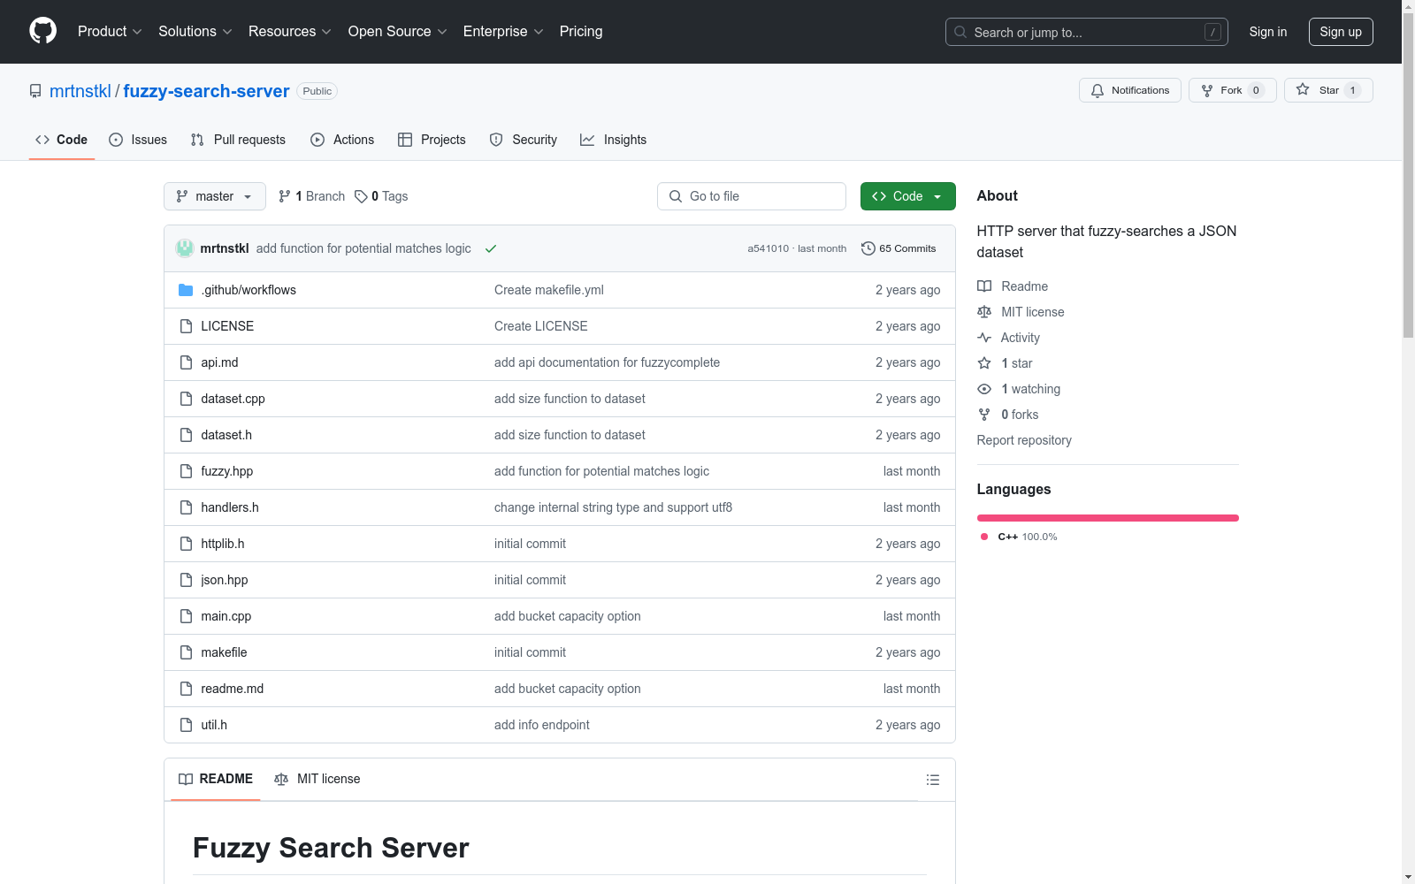The height and width of the screenshot is (884, 1415).
Task: Click the Go to file input
Action: pyautogui.click(x=752, y=196)
